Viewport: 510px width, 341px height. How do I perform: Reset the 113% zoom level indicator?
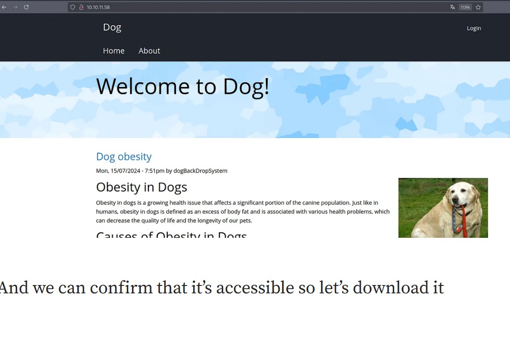(465, 7)
